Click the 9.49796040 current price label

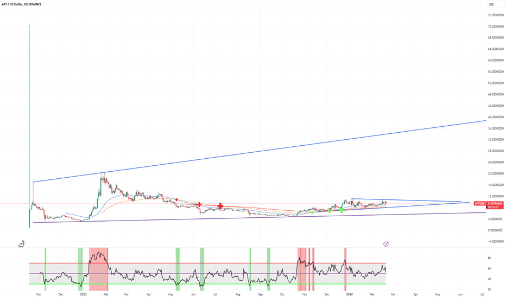coord(495,204)
